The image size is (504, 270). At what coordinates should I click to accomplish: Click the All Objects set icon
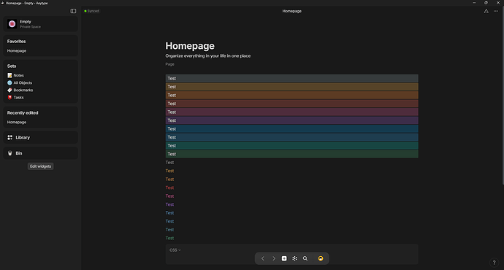click(9, 83)
